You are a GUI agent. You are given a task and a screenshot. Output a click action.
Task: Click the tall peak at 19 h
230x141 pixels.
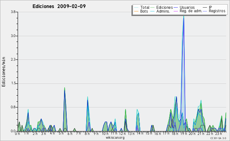184,73
